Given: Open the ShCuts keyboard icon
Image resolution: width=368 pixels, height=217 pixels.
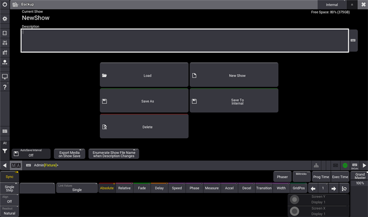Looking at the screenshot, I should pos(355,166).
